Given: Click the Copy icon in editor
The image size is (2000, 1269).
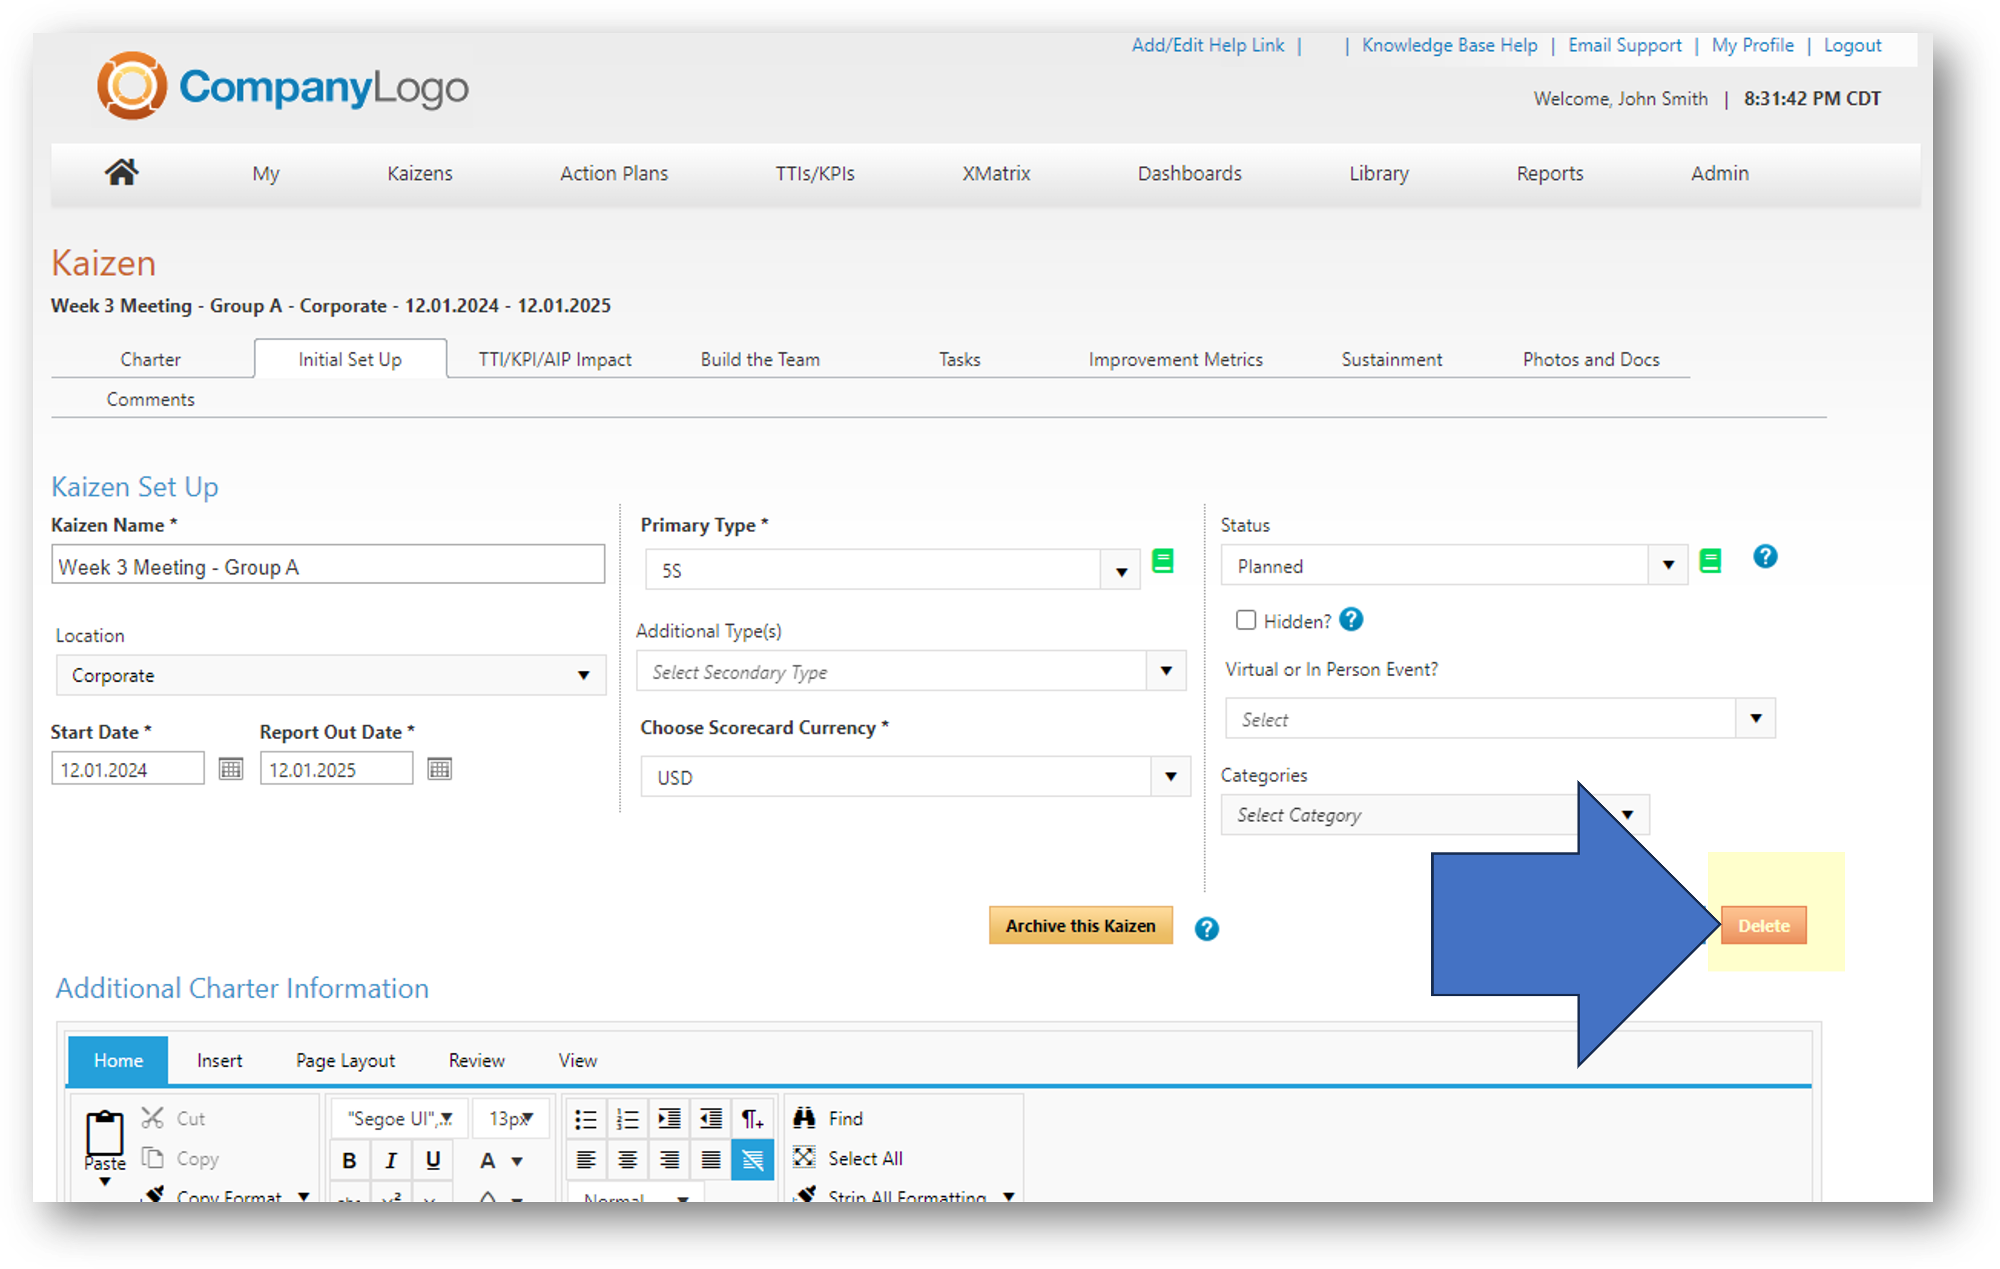Looking at the screenshot, I should click(152, 1157).
